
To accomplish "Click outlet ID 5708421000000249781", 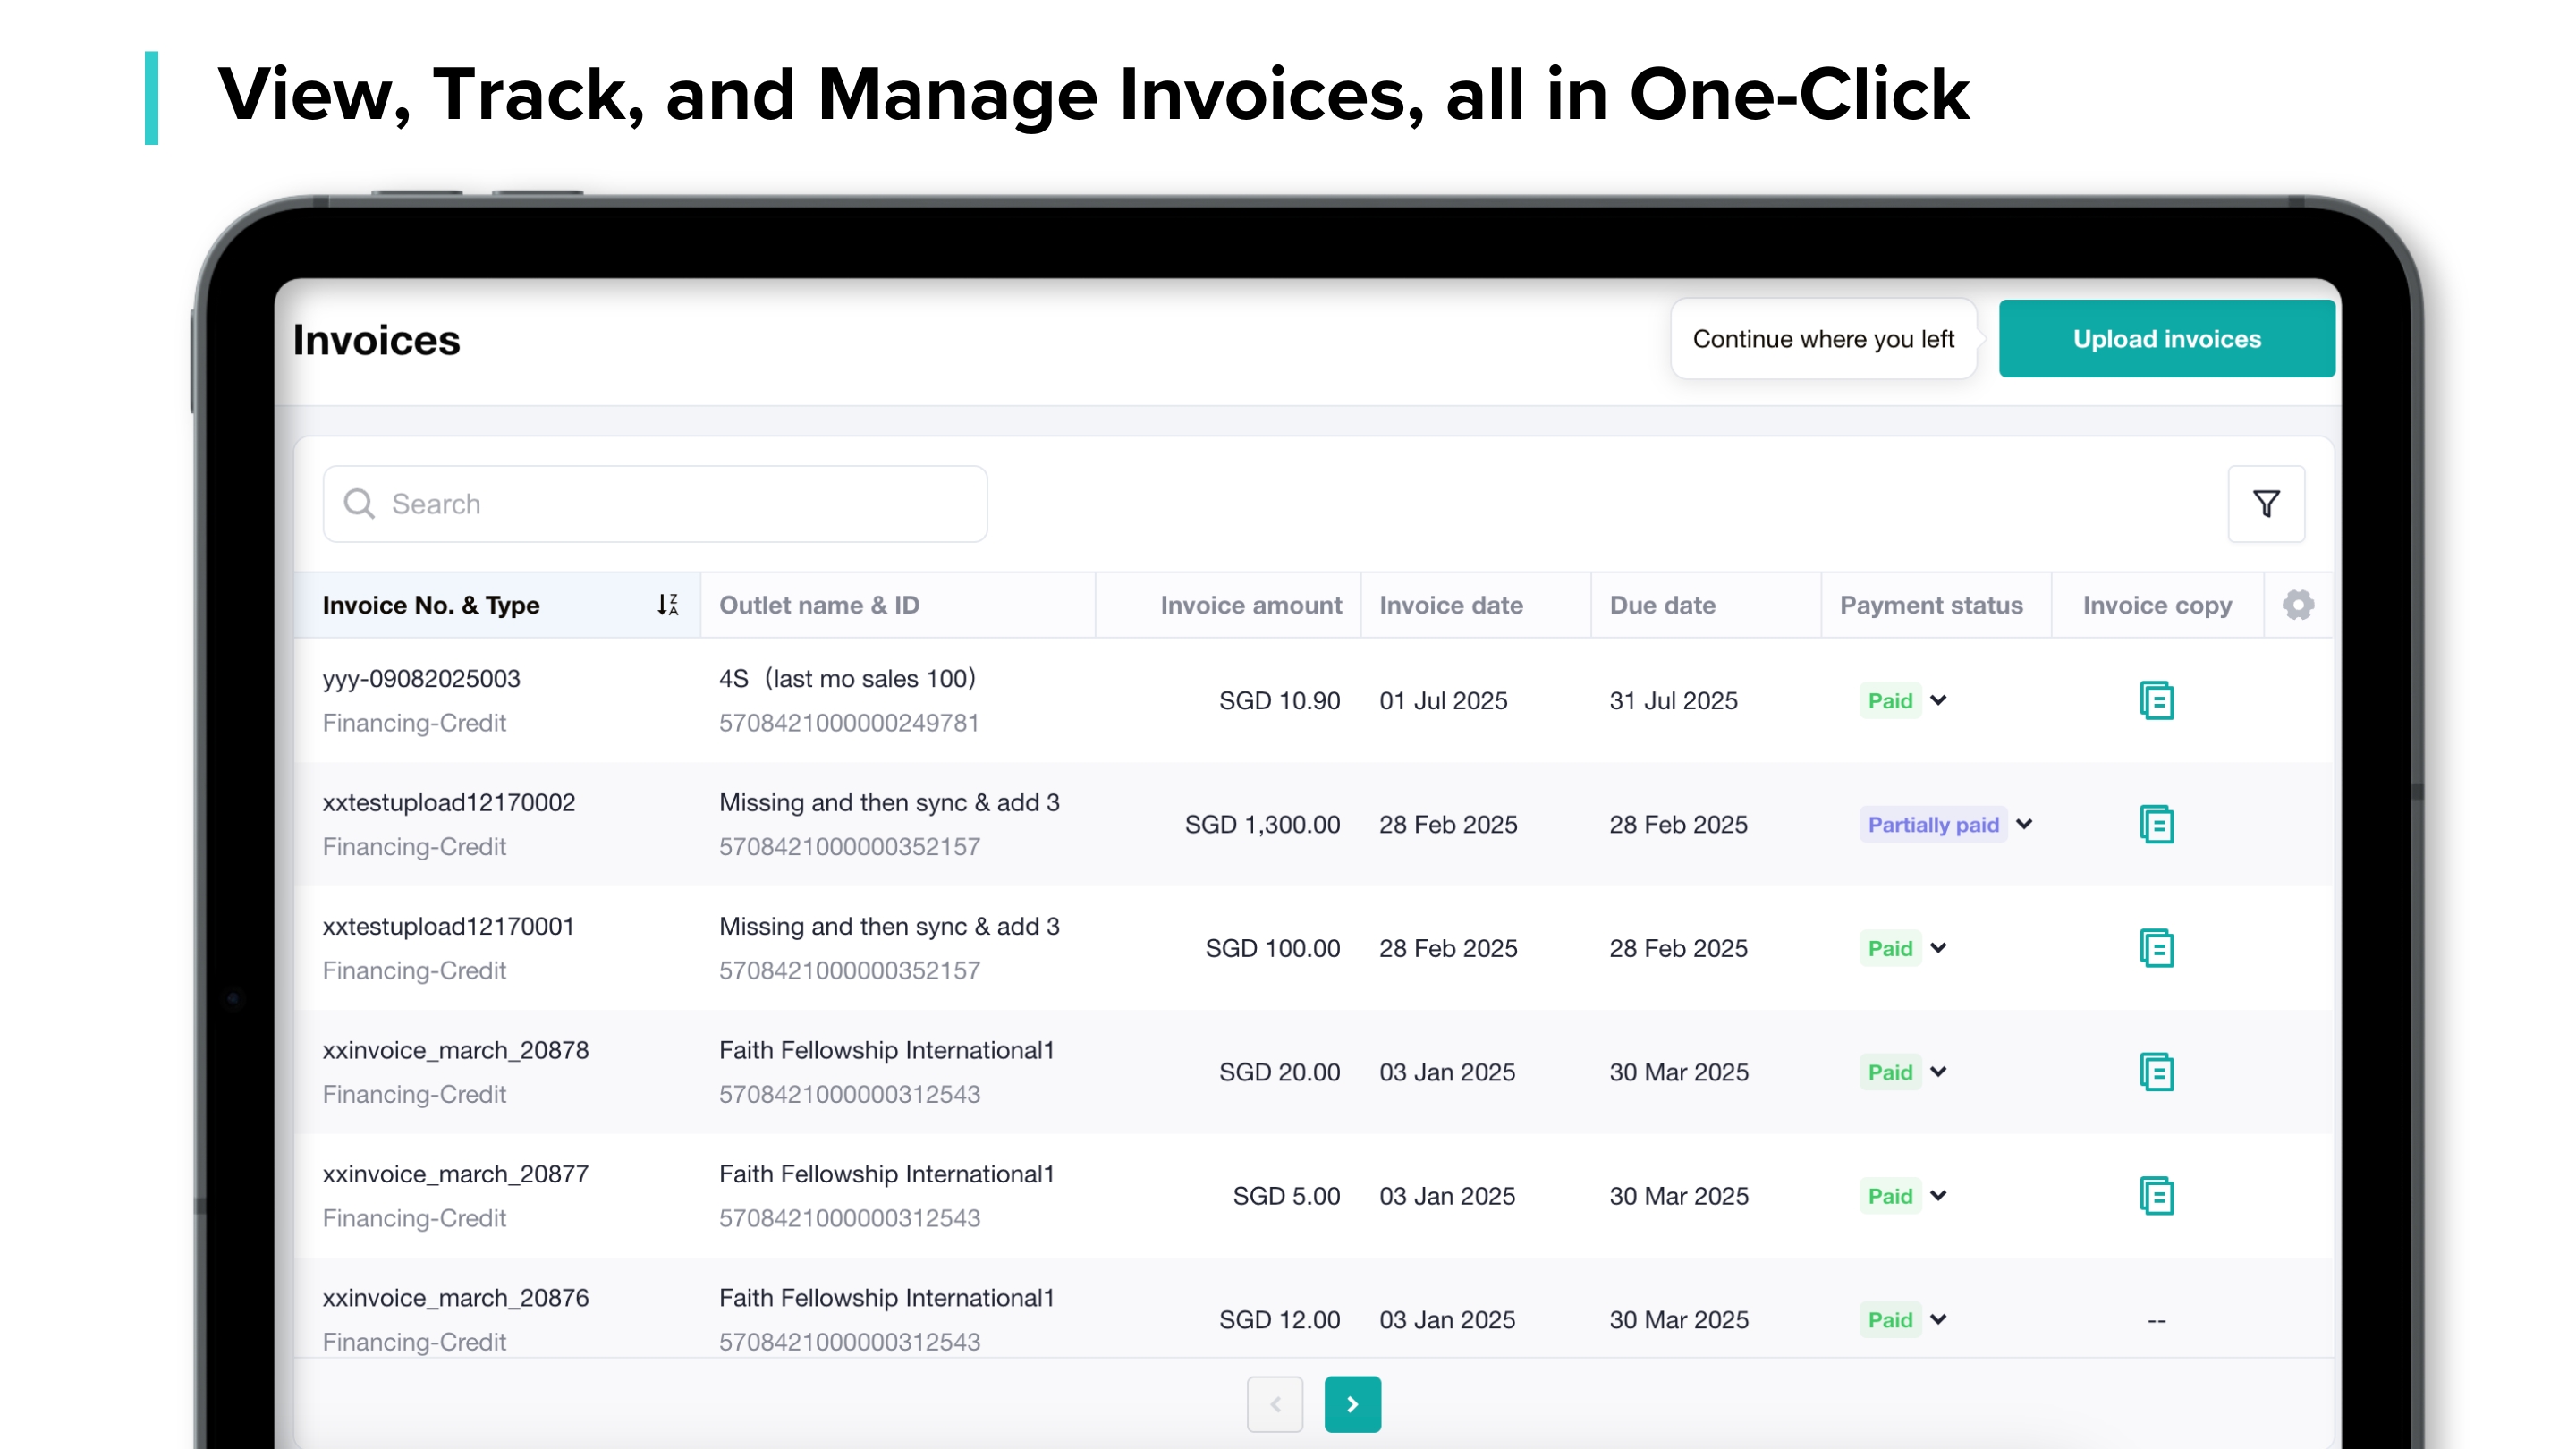I will [x=849, y=723].
